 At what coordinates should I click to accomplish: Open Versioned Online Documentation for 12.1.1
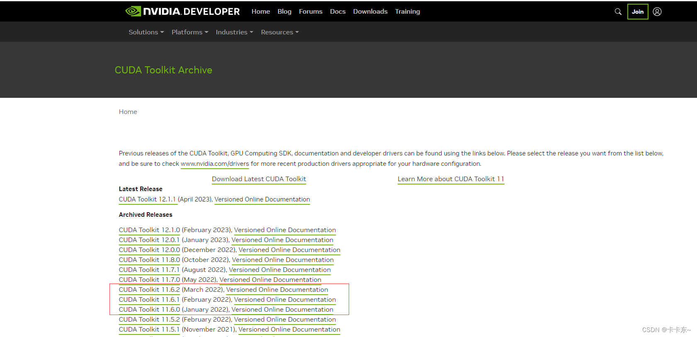[x=262, y=199]
